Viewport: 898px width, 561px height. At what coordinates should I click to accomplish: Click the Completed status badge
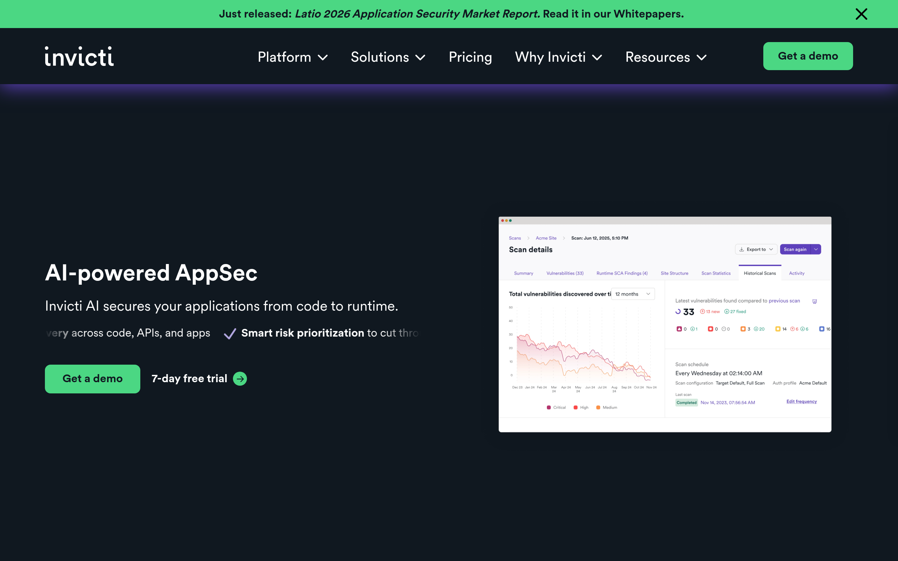pyautogui.click(x=686, y=403)
